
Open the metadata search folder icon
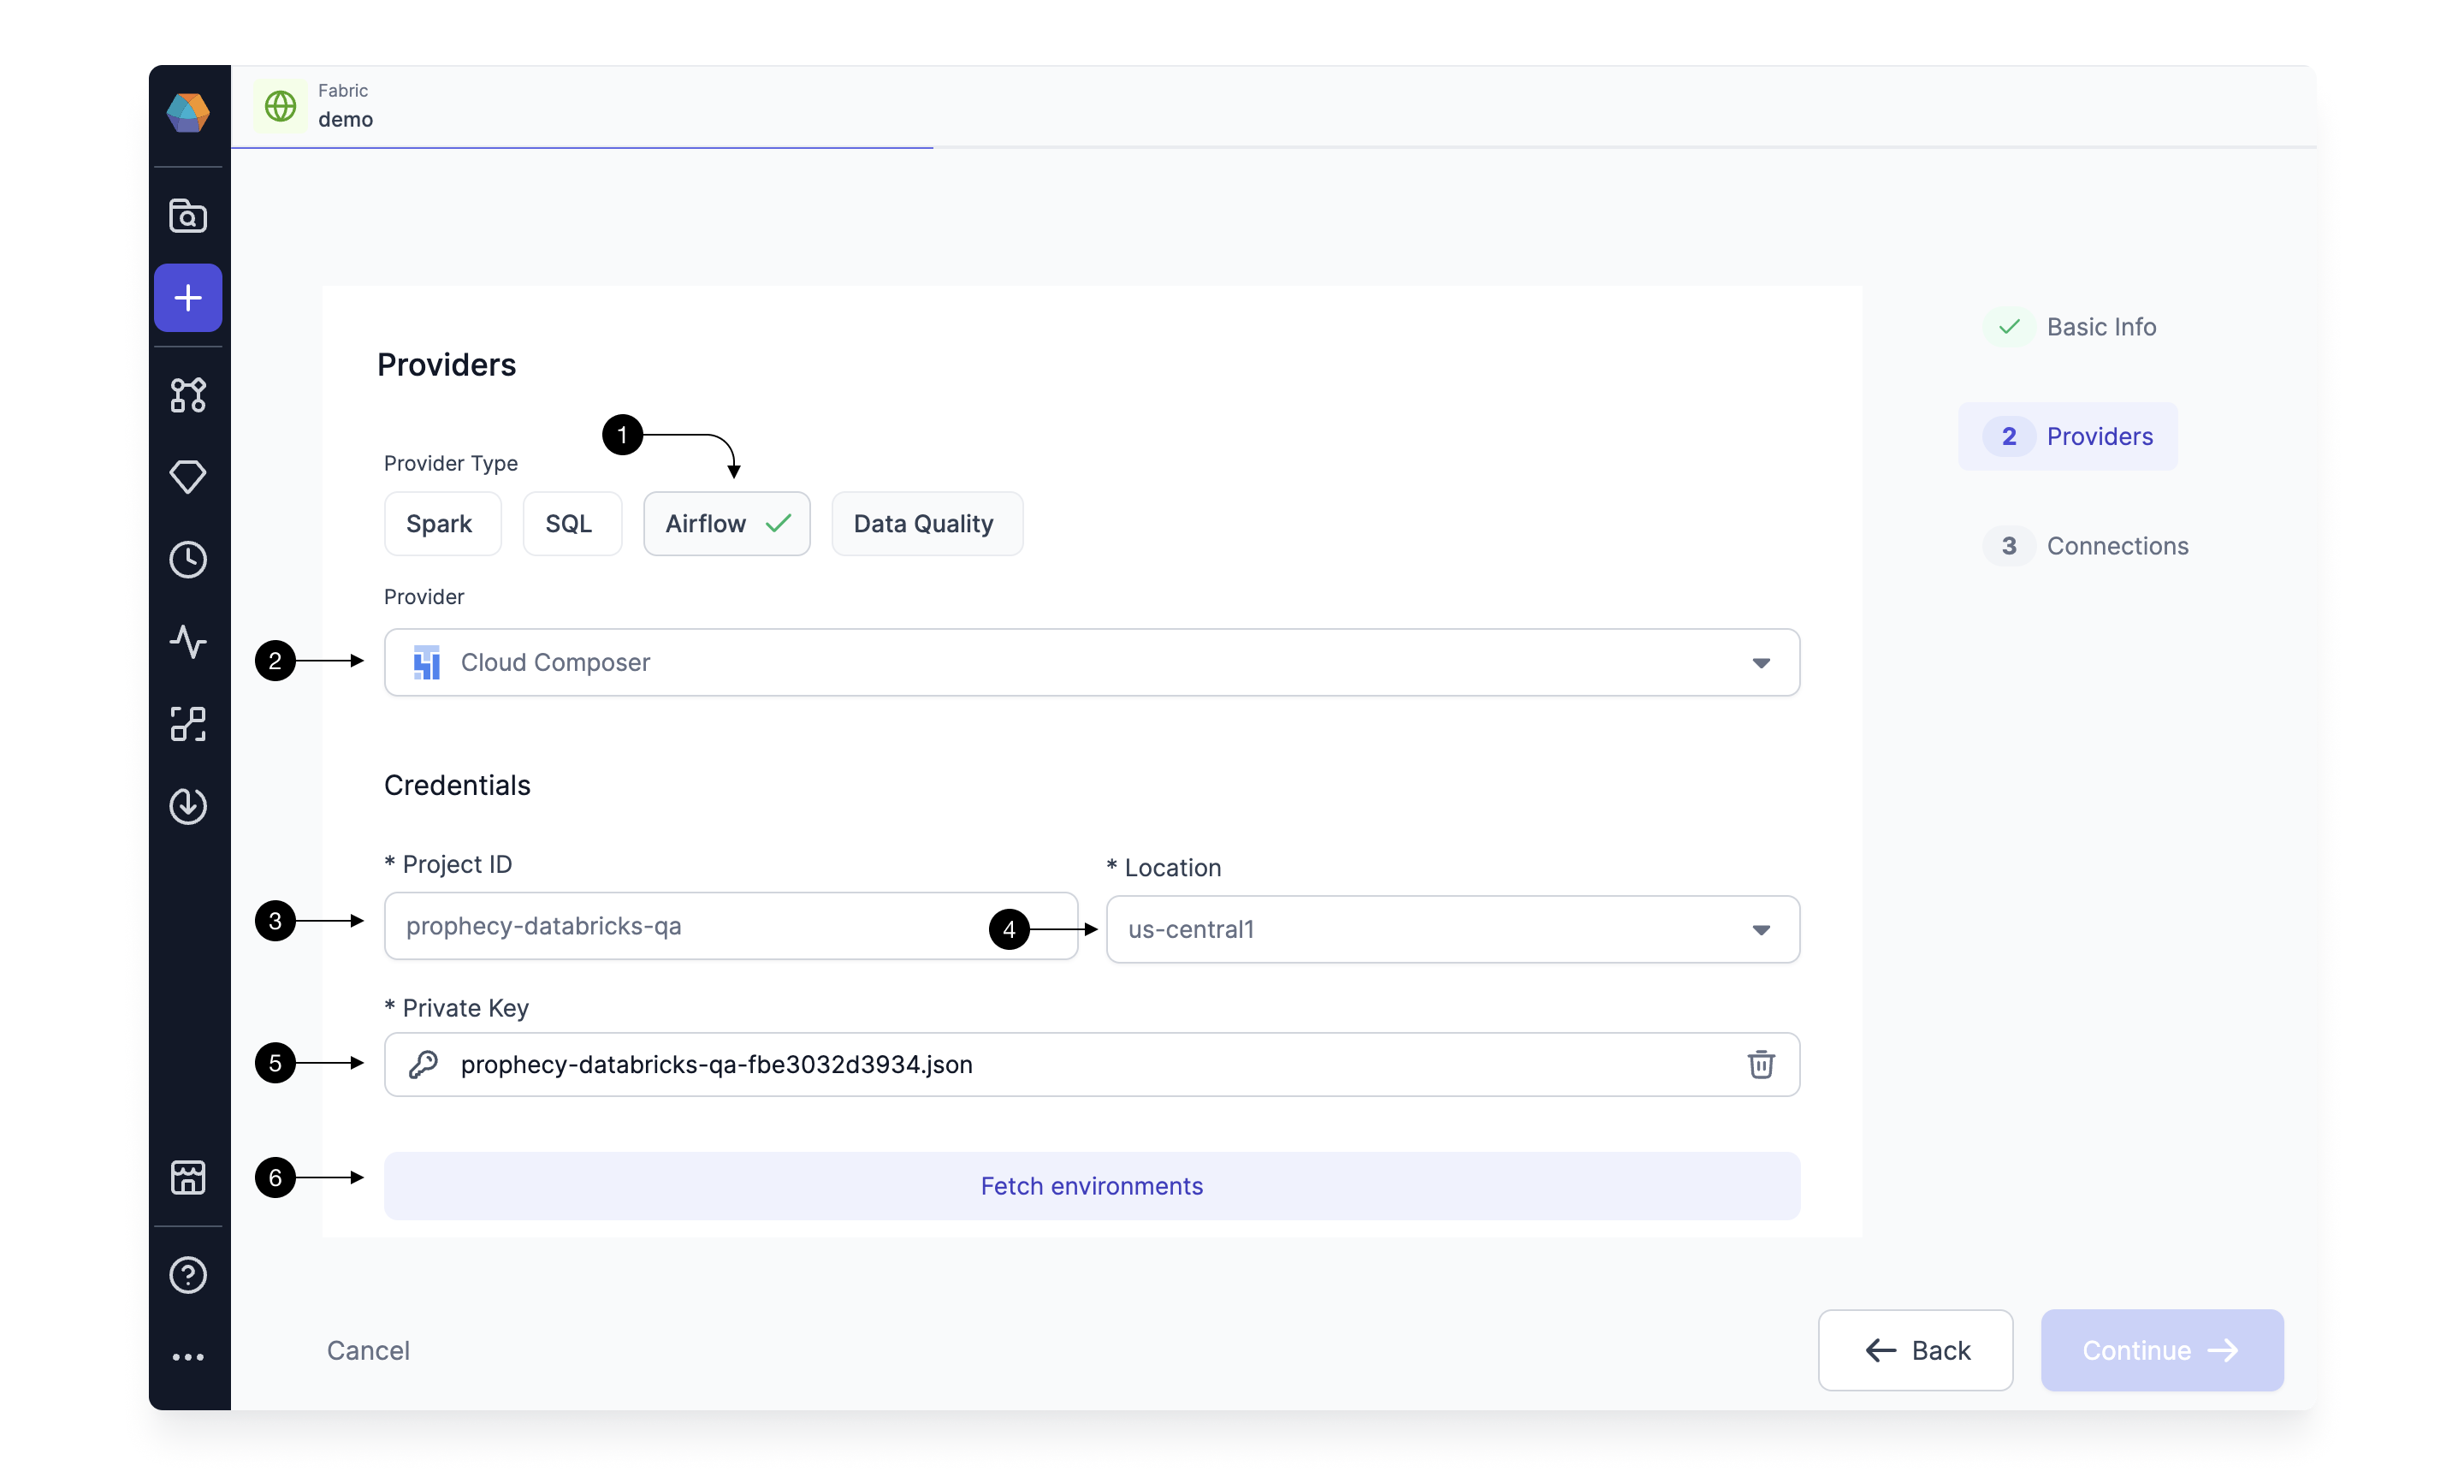click(187, 215)
